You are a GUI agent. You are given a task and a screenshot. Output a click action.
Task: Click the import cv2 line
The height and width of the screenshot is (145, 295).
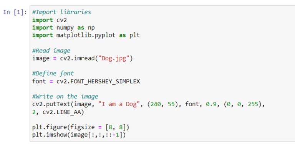(x=50, y=20)
